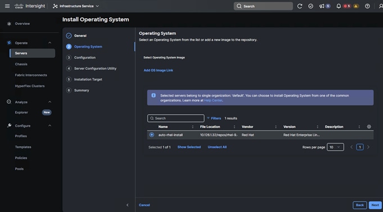Image resolution: width=383 pixels, height=212 pixels.
Task: Click the Add OS Image Link
Action: [158, 70]
